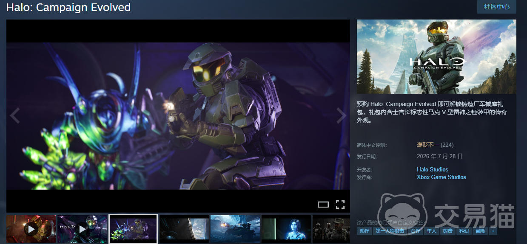
Task: Open Halo Studios developer page
Action: (433, 169)
